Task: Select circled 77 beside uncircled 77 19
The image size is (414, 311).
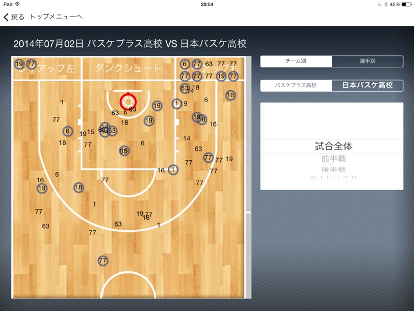Action: 208,157
